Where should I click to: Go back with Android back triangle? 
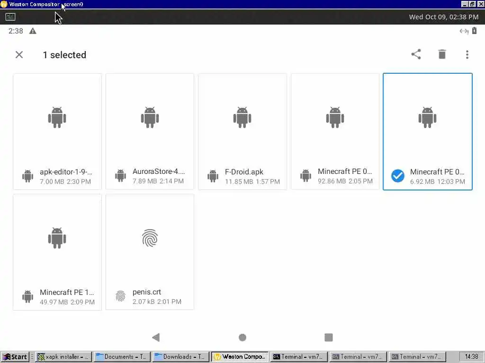click(x=156, y=337)
